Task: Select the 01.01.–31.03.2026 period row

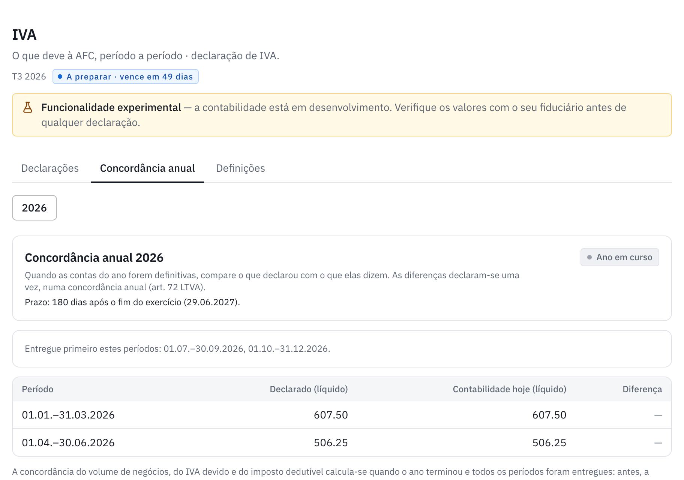Action: pos(342,415)
